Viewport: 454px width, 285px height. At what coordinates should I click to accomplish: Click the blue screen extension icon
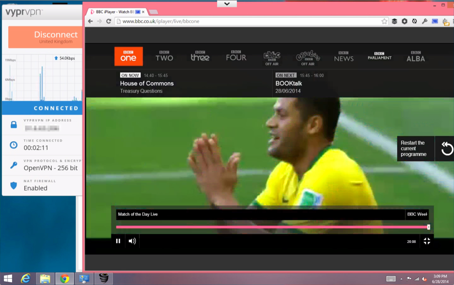[x=435, y=21]
